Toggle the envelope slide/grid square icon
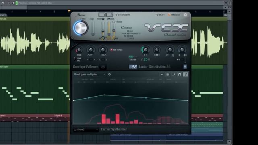258x145 pixels. pos(185,75)
